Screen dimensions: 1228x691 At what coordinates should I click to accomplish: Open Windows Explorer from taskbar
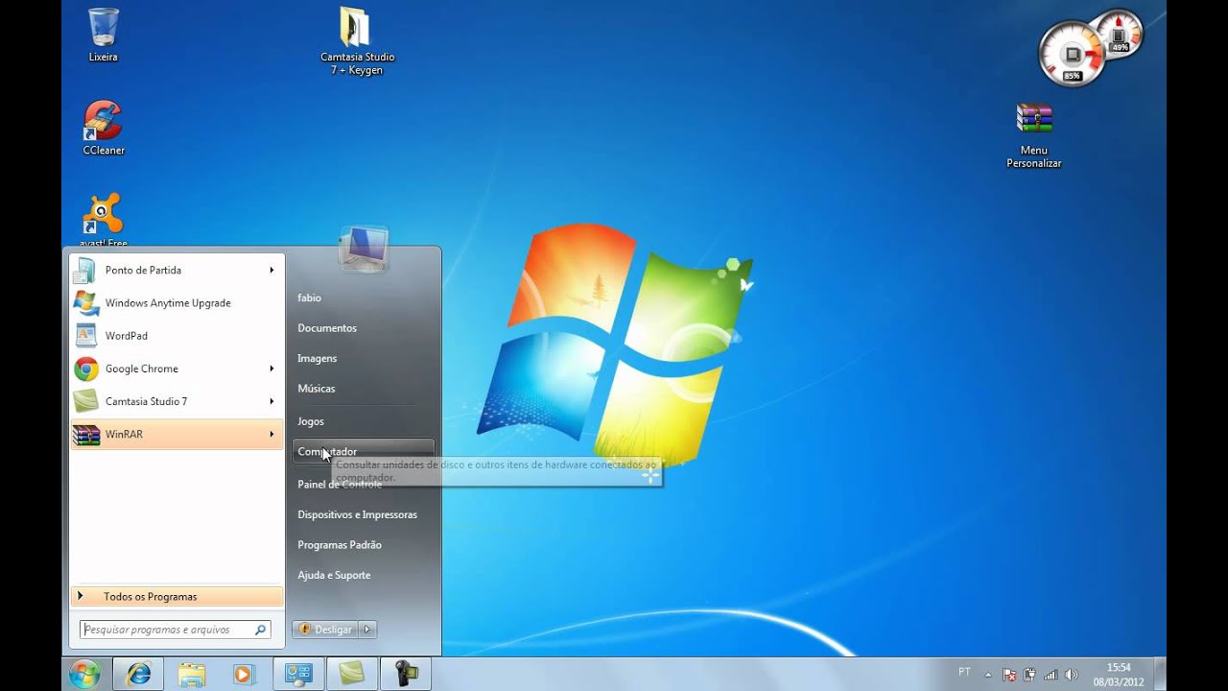click(192, 674)
